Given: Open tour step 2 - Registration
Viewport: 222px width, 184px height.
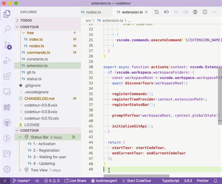Looking at the screenshot, I should click(46, 150).
